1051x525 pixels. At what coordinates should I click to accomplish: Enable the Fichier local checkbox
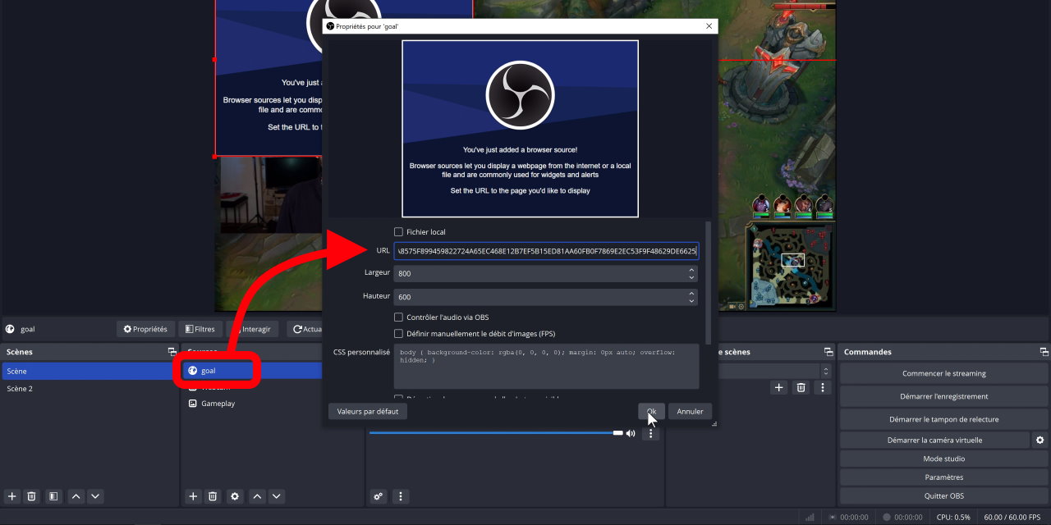(399, 232)
